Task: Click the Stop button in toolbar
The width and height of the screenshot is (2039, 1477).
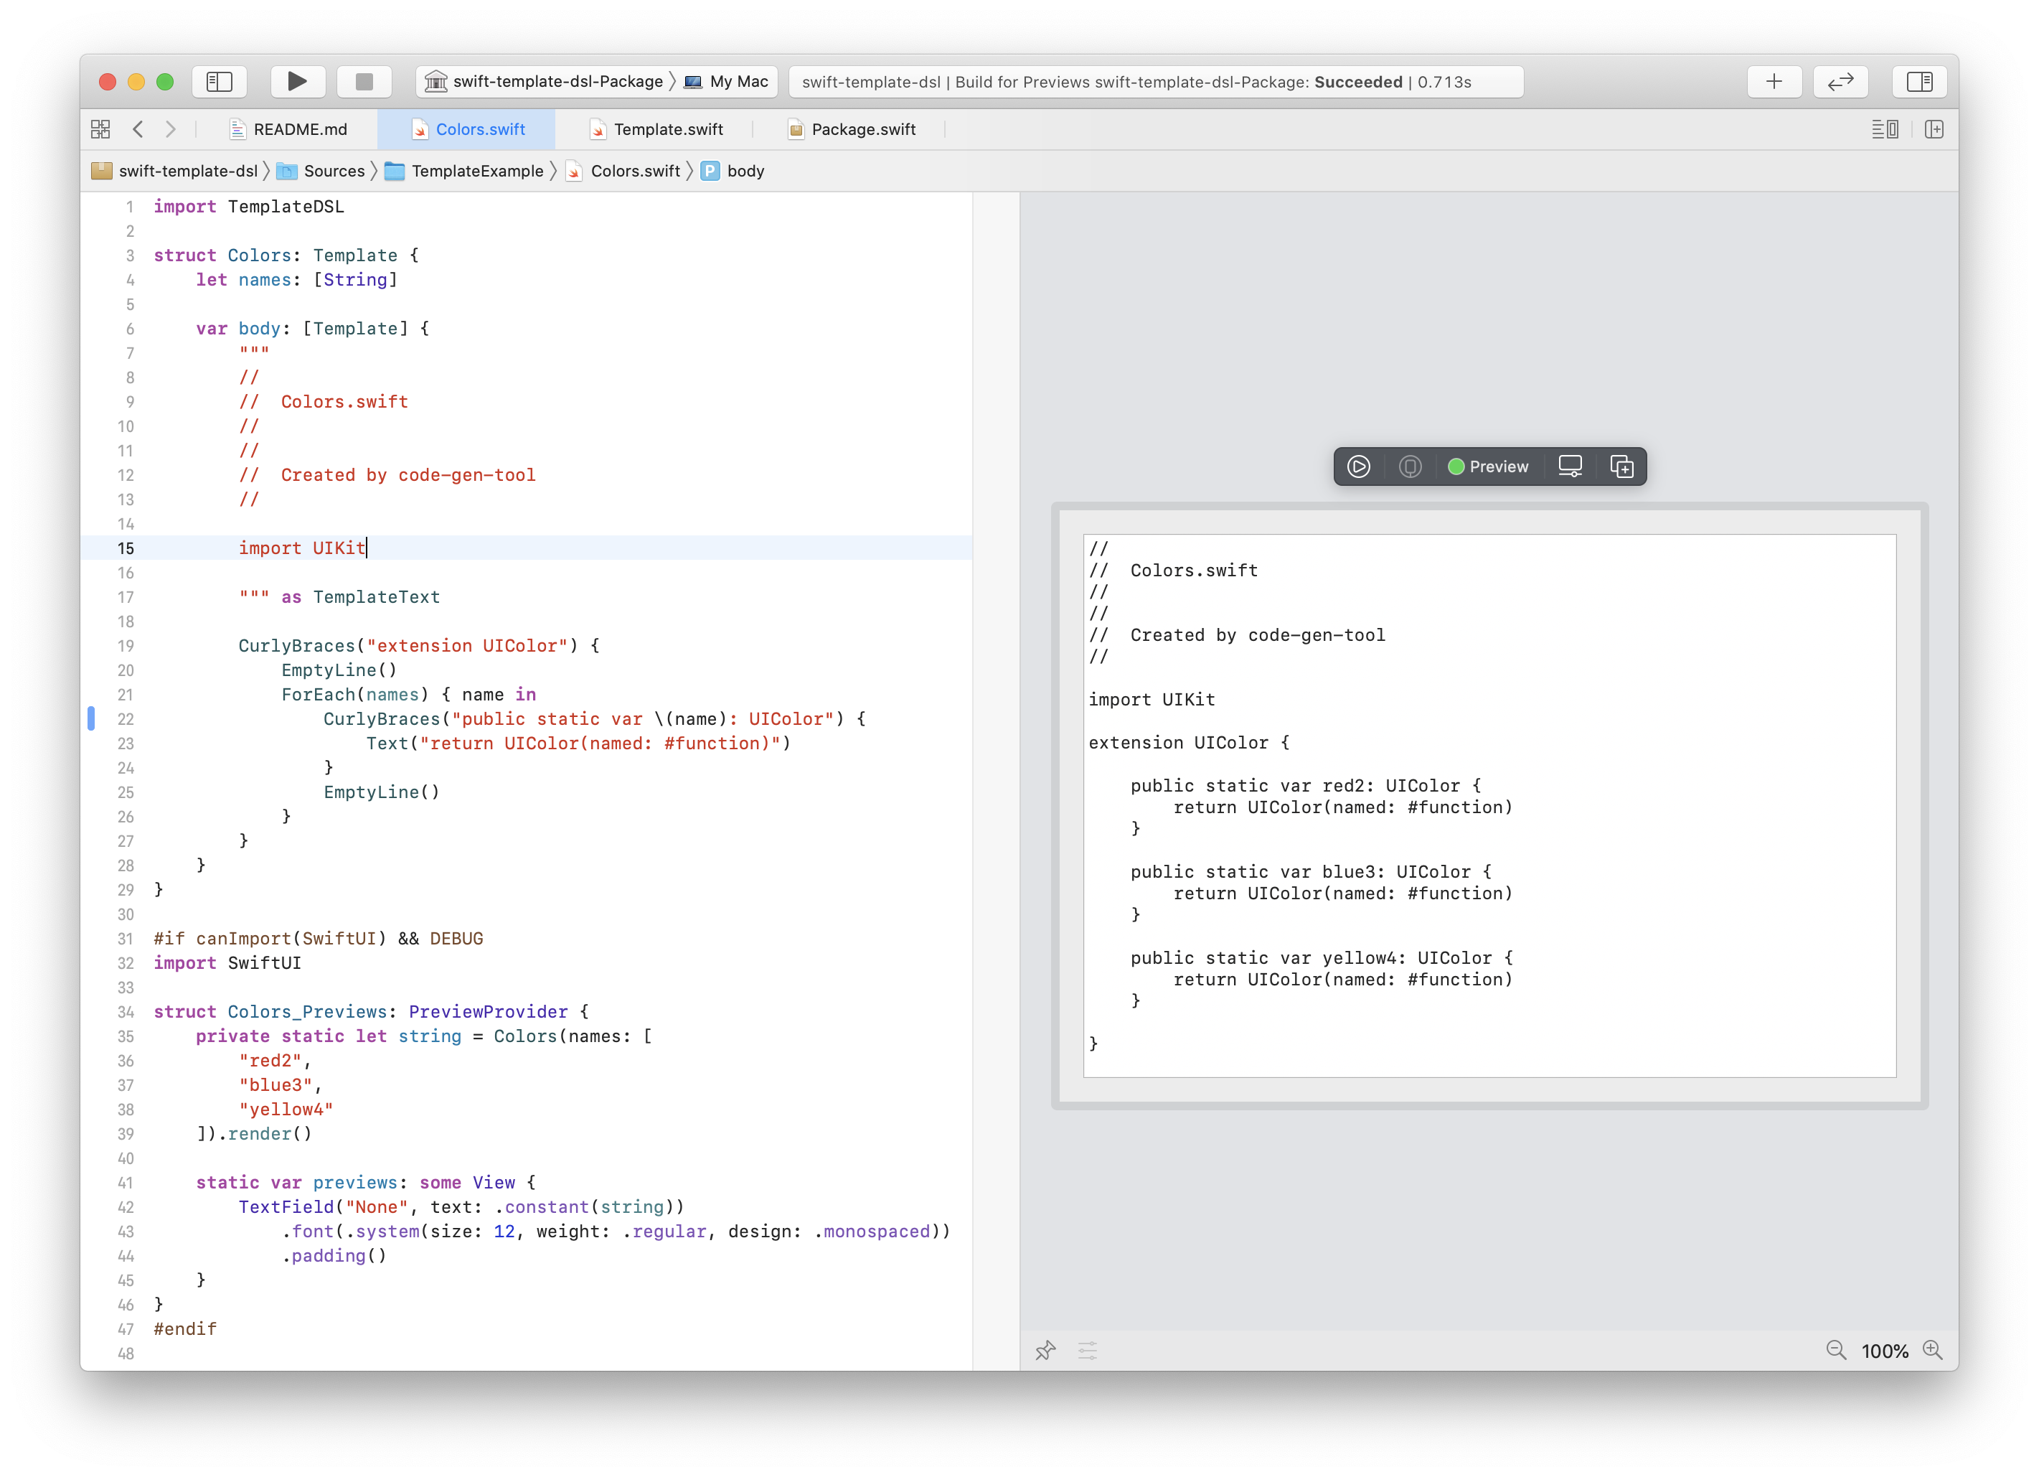Action: [364, 82]
